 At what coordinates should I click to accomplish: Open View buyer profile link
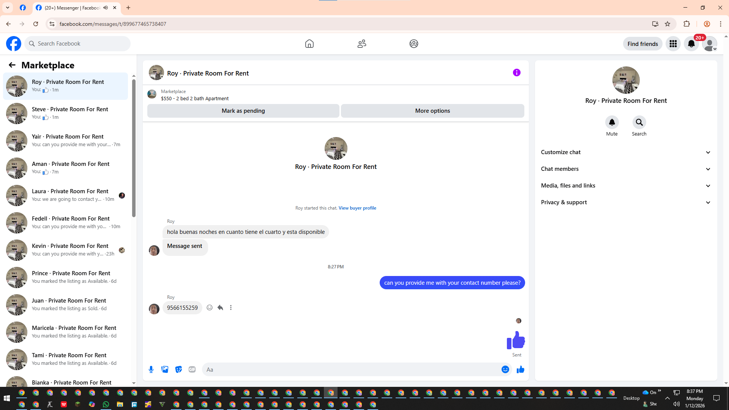click(x=357, y=208)
